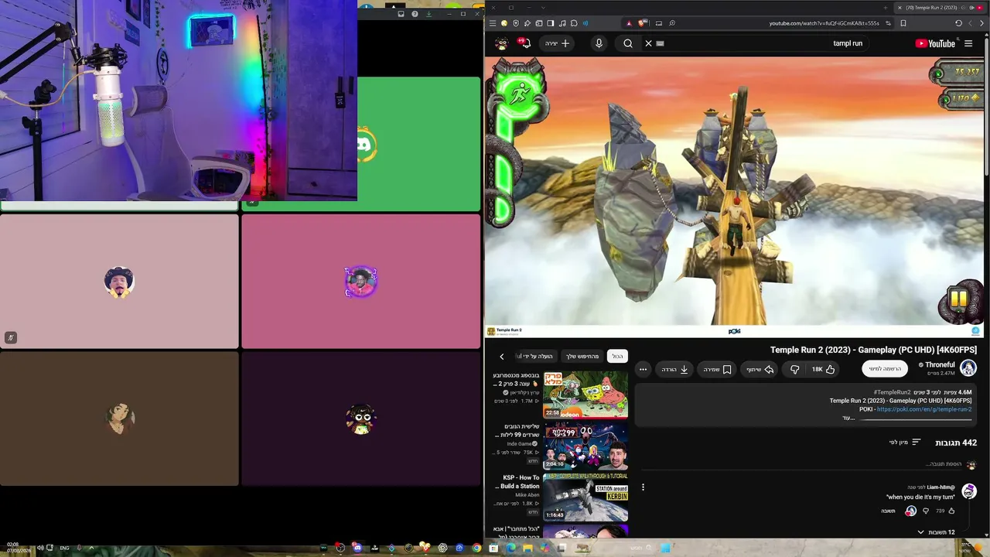The width and height of the screenshot is (990, 557).
Task: Open the Discord logo in green tile
Action: click(x=366, y=145)
